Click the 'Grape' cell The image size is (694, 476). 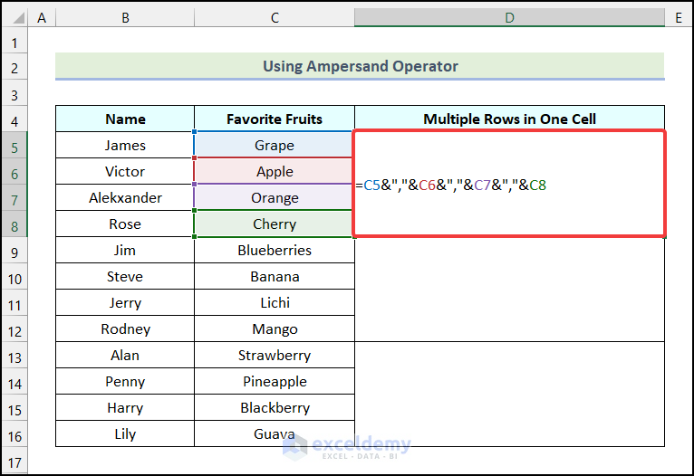click(x=275, y=145)
